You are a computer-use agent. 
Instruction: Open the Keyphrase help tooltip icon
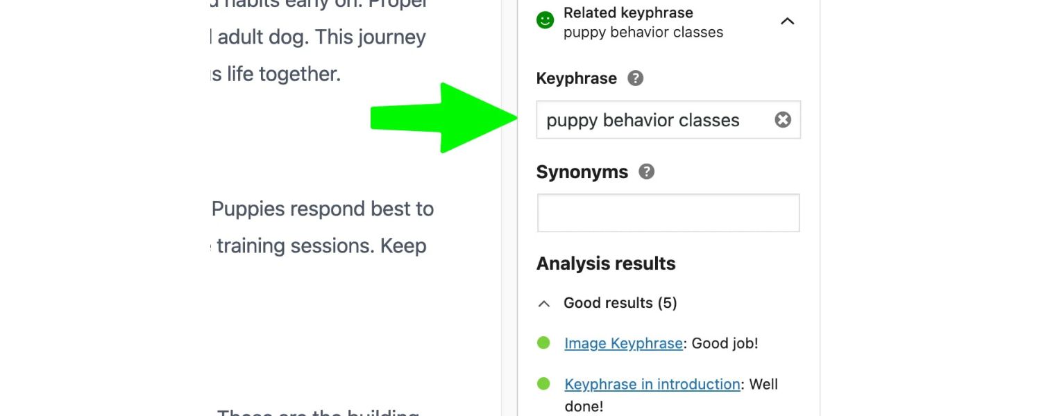coord(635,78)
